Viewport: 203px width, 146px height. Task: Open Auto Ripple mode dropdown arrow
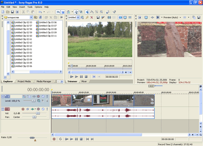(x=72, y=12)
